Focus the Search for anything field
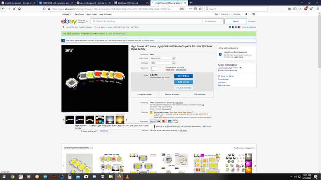The image size is (321, 180). click(x=146, y=21)
